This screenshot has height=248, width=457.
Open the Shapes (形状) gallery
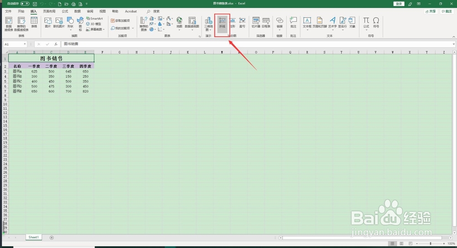(x=70, y=24)
